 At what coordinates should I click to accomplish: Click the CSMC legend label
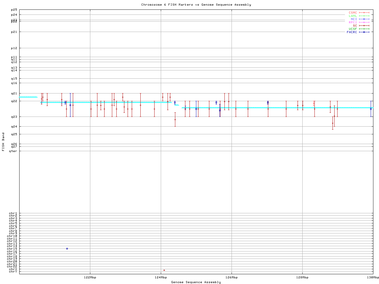[353, 13]
